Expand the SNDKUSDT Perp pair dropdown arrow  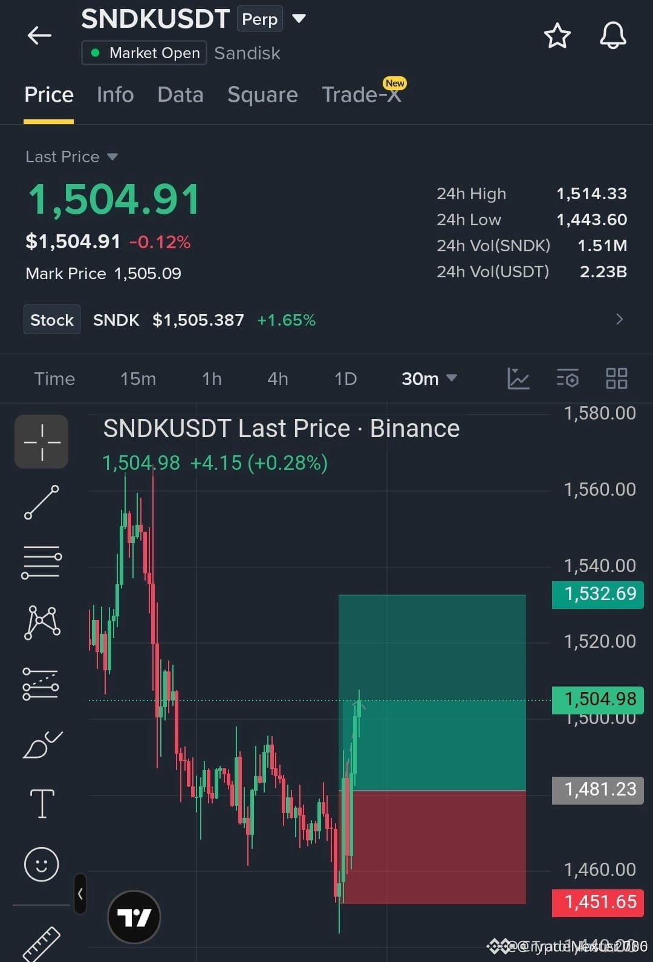pyautogui.click(x=299, y=19)
